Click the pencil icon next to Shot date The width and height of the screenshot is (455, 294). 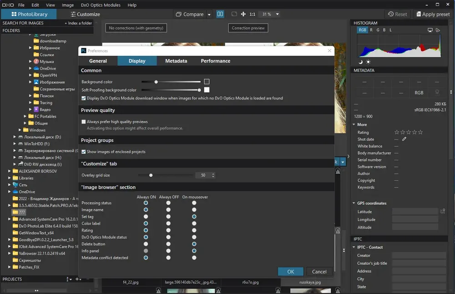404,139
